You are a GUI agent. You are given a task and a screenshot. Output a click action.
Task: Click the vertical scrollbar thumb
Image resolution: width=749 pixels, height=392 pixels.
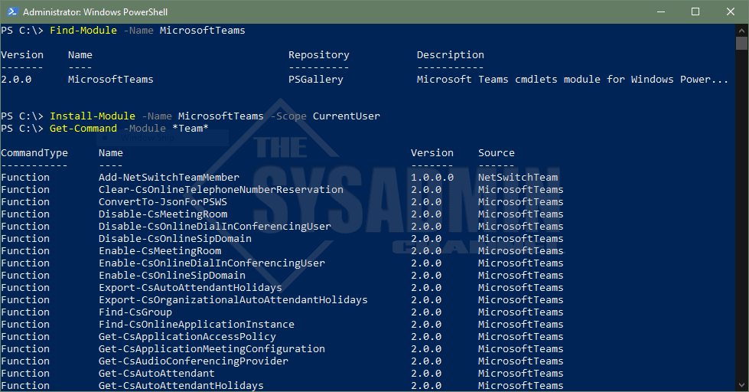point(741,43)
